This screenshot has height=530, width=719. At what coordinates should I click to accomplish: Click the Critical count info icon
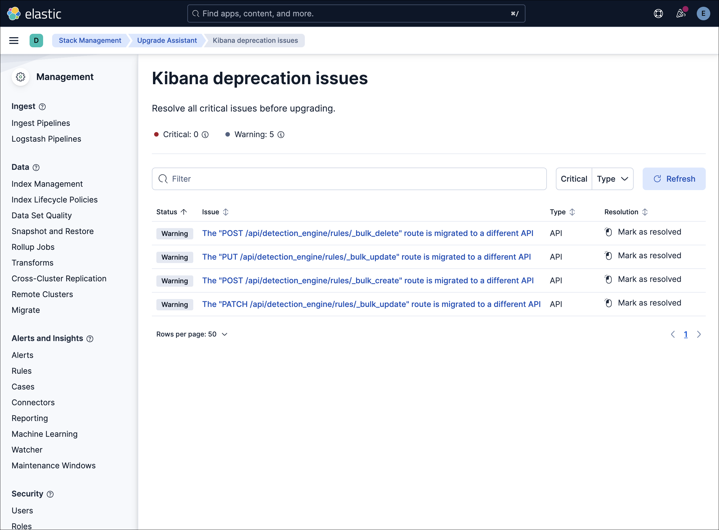pyautogui.click(x=205, y=135)
